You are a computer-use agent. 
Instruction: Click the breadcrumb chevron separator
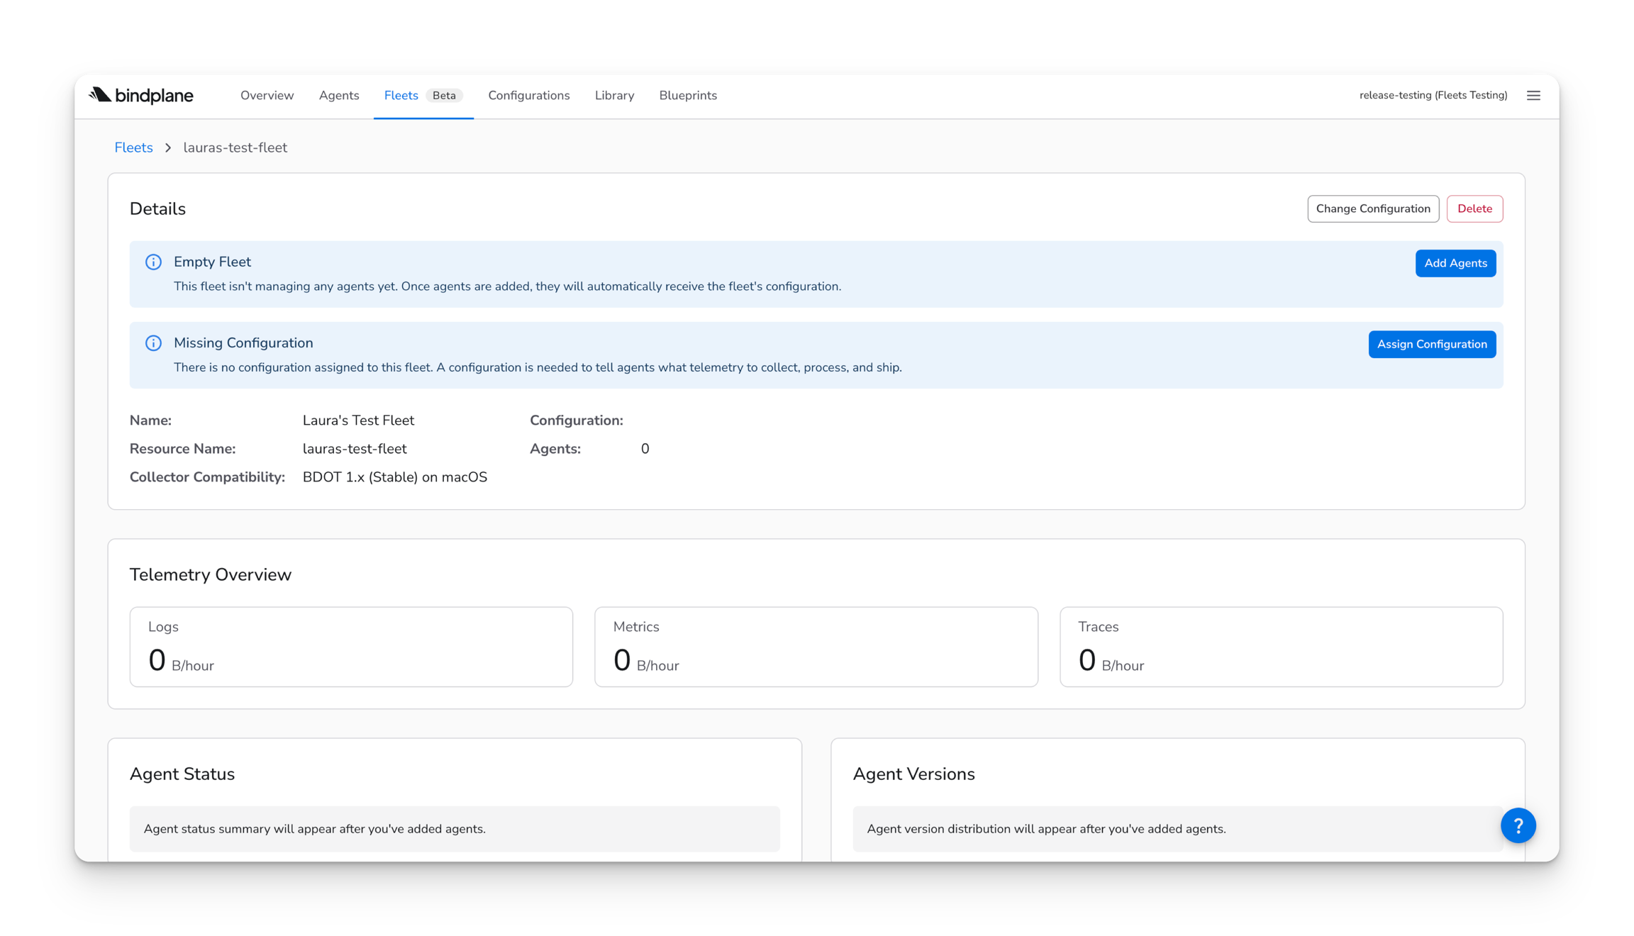(168, 147)
